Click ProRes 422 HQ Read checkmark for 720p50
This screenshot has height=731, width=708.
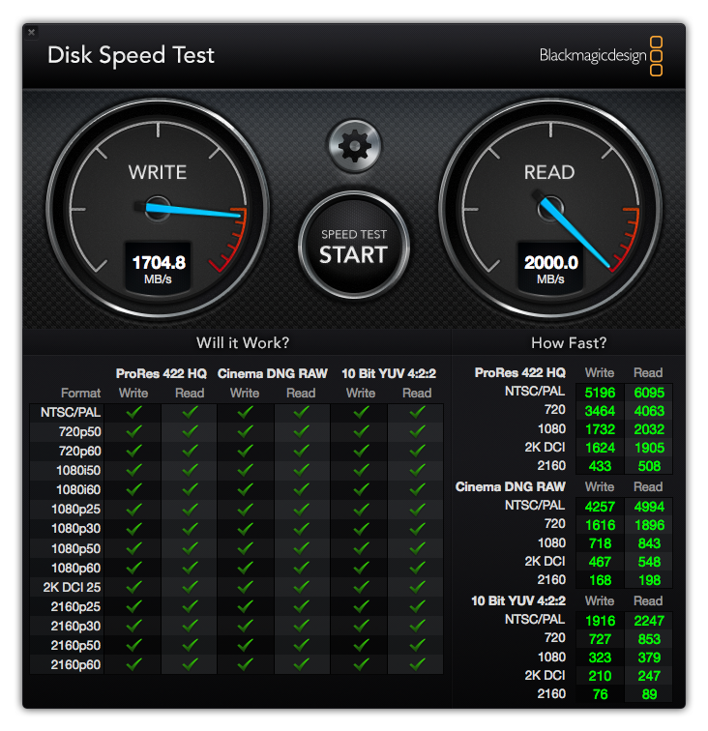pos(190,431)
